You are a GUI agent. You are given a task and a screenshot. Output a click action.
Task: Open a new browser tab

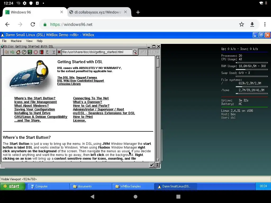tap(138, 12)
